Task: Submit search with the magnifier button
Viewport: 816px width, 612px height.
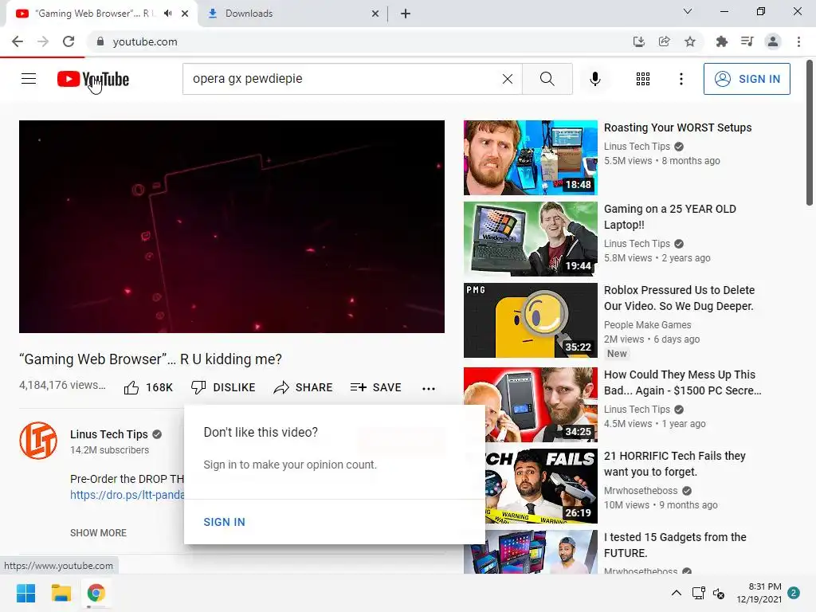Action: pos(547,79)
